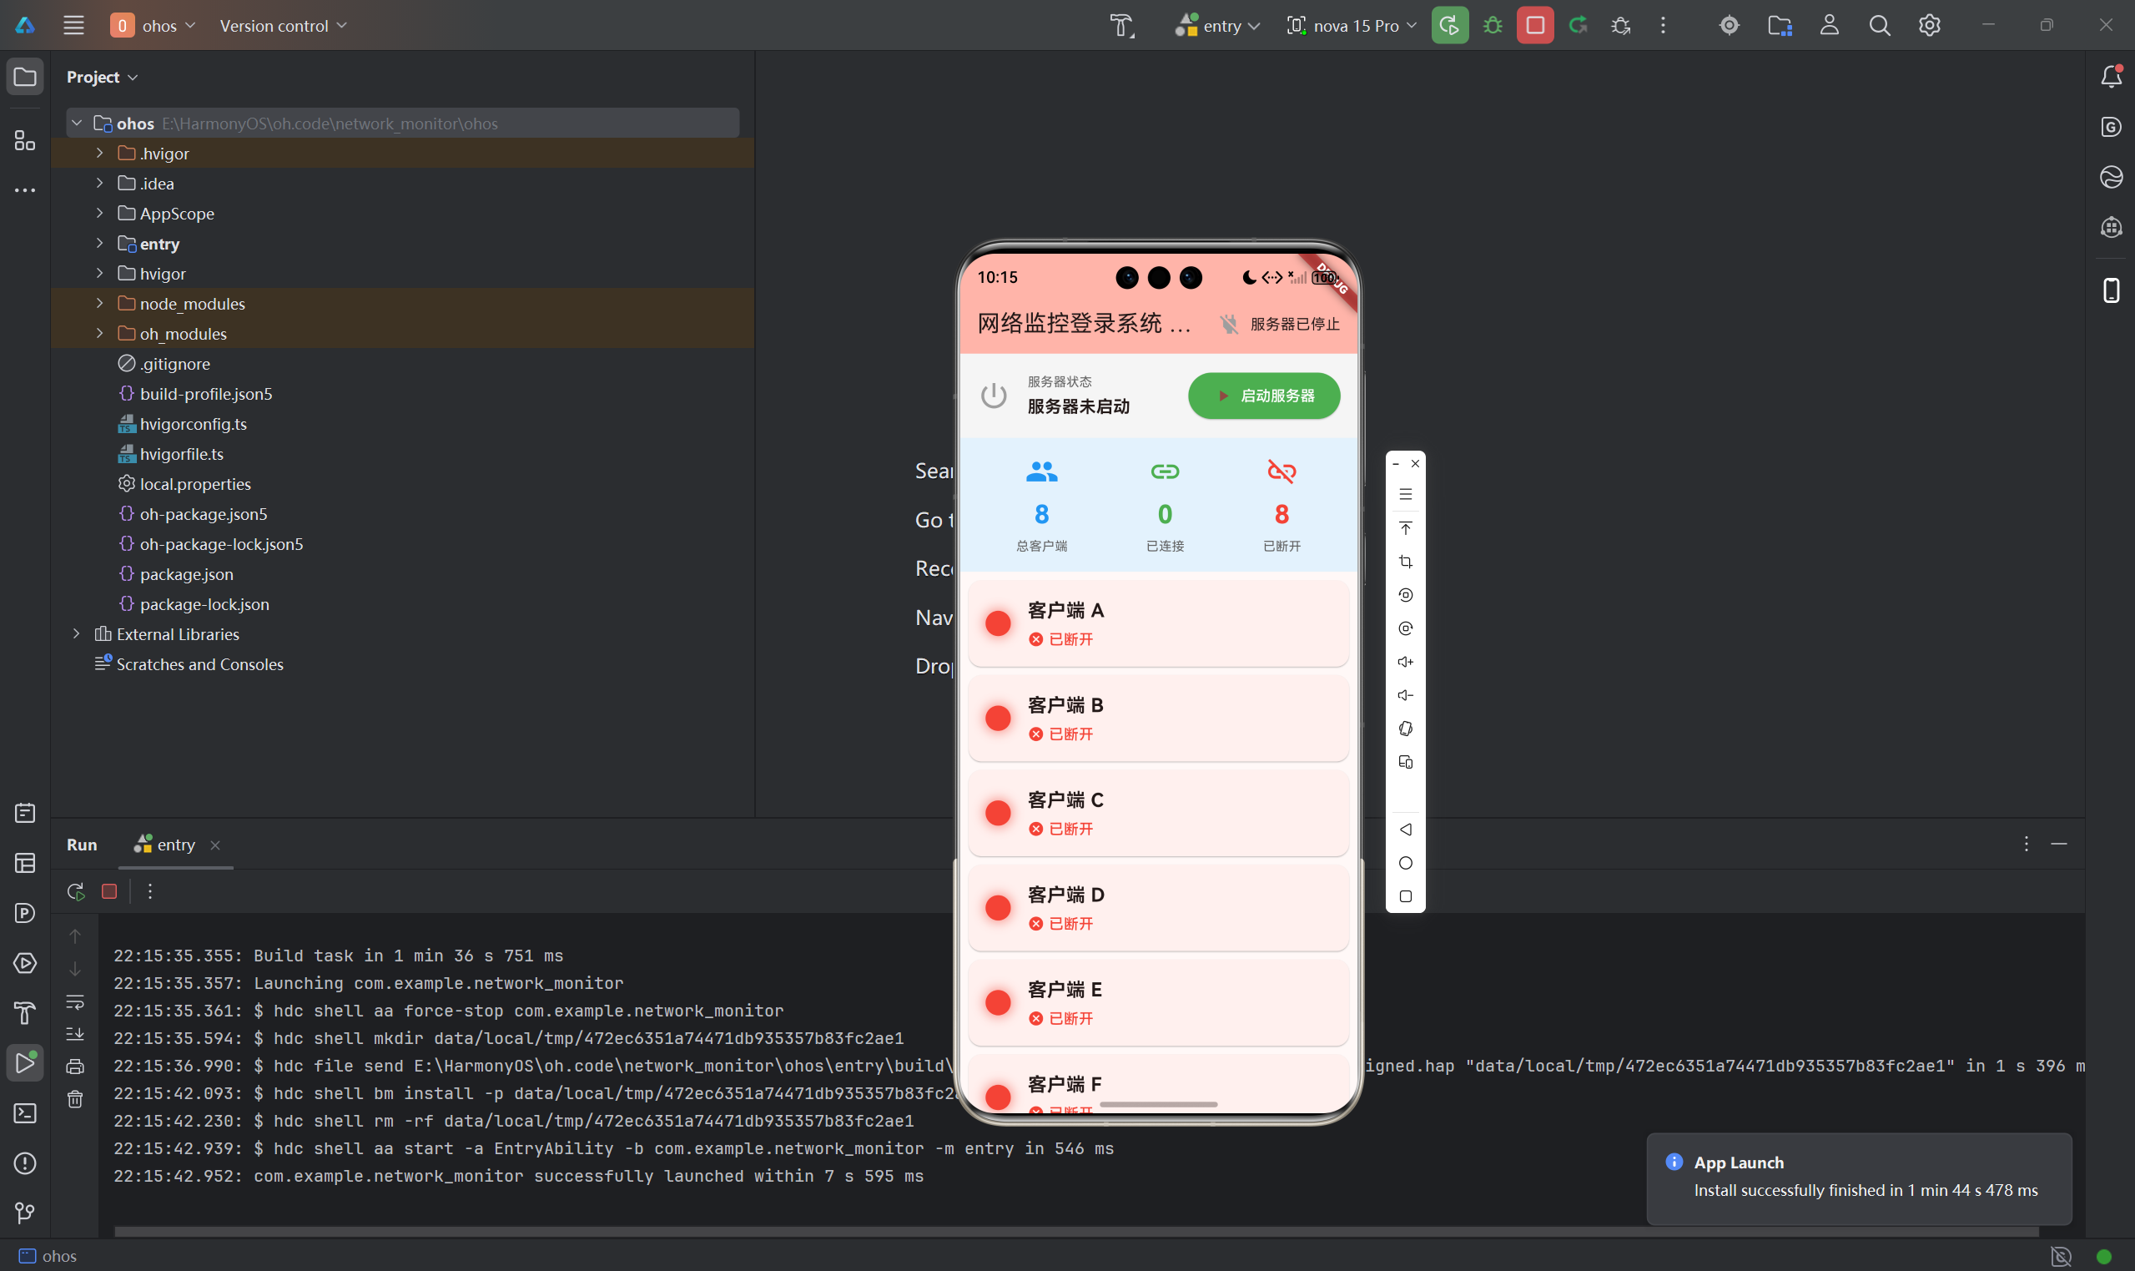Expand the entry folder in project tree
The height and width of the screenshot is (1271, 2135).
[99, 243]
